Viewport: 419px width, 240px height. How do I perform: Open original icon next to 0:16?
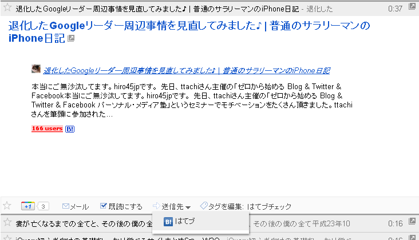(x=412, y=221)
